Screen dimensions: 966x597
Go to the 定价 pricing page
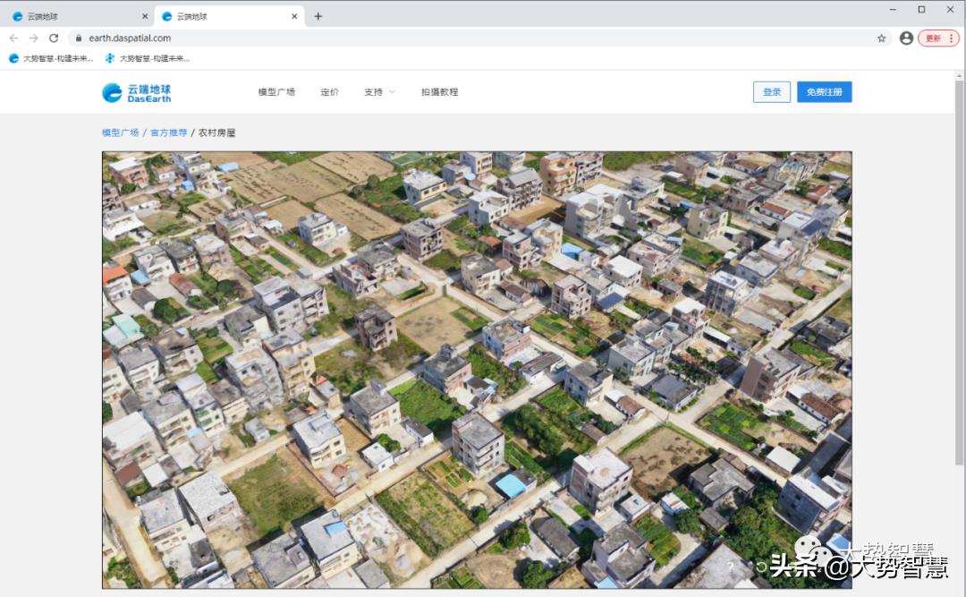tap(329, 92)
